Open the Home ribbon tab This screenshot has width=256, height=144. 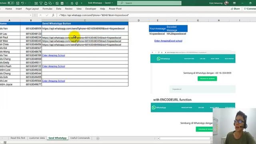9,9
